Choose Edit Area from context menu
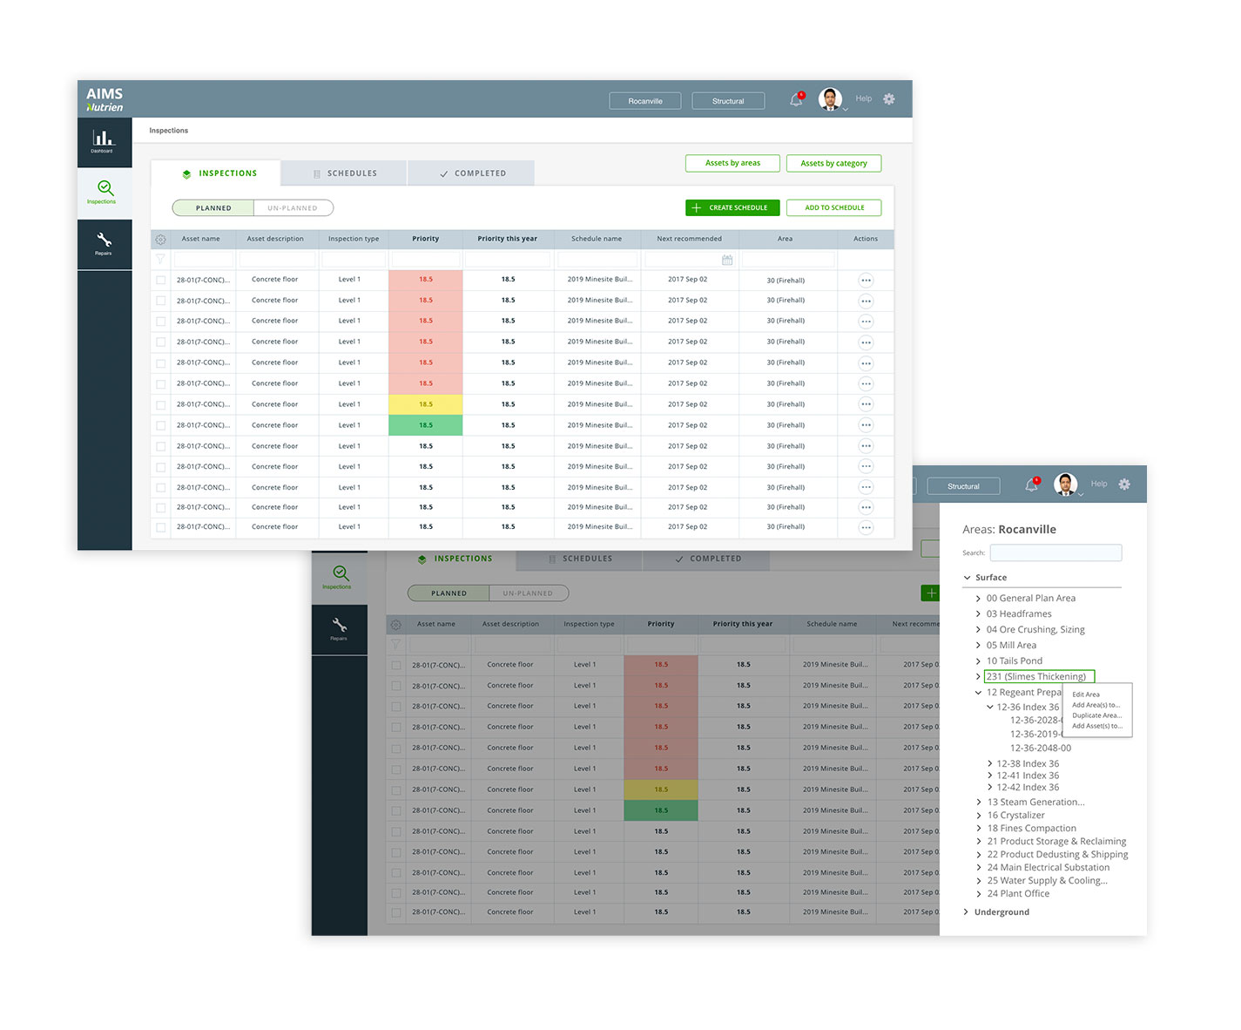 pos(1086,695)
